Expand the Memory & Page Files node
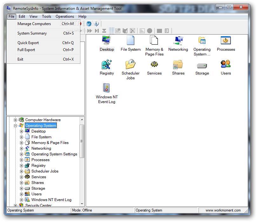Viewport: 257px width, 222px height. coord(21,143)
